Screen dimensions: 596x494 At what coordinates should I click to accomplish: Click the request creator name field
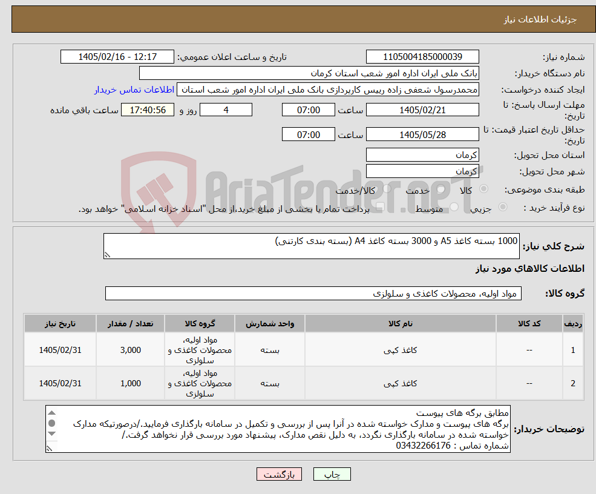(x=327, y=90)
